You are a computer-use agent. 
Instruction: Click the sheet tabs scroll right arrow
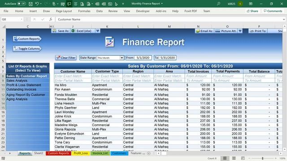[x=10, y=153]
